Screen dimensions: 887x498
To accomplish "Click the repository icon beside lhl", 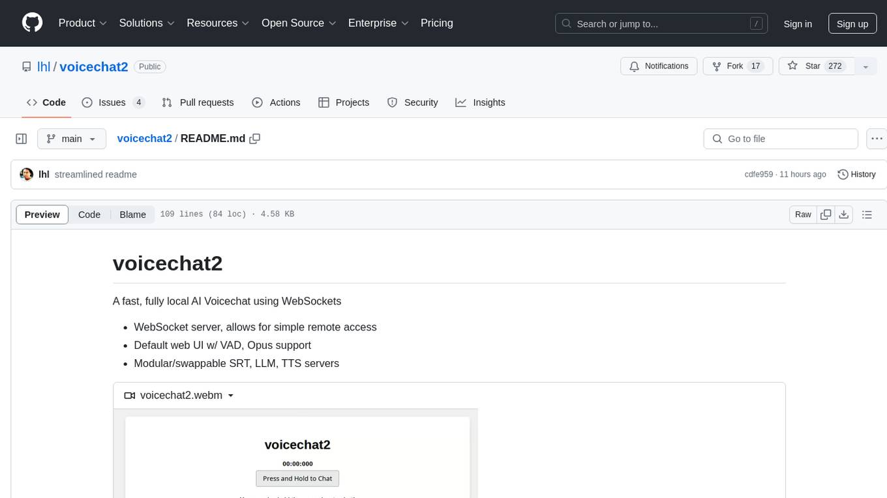I will tap(27, 66).
